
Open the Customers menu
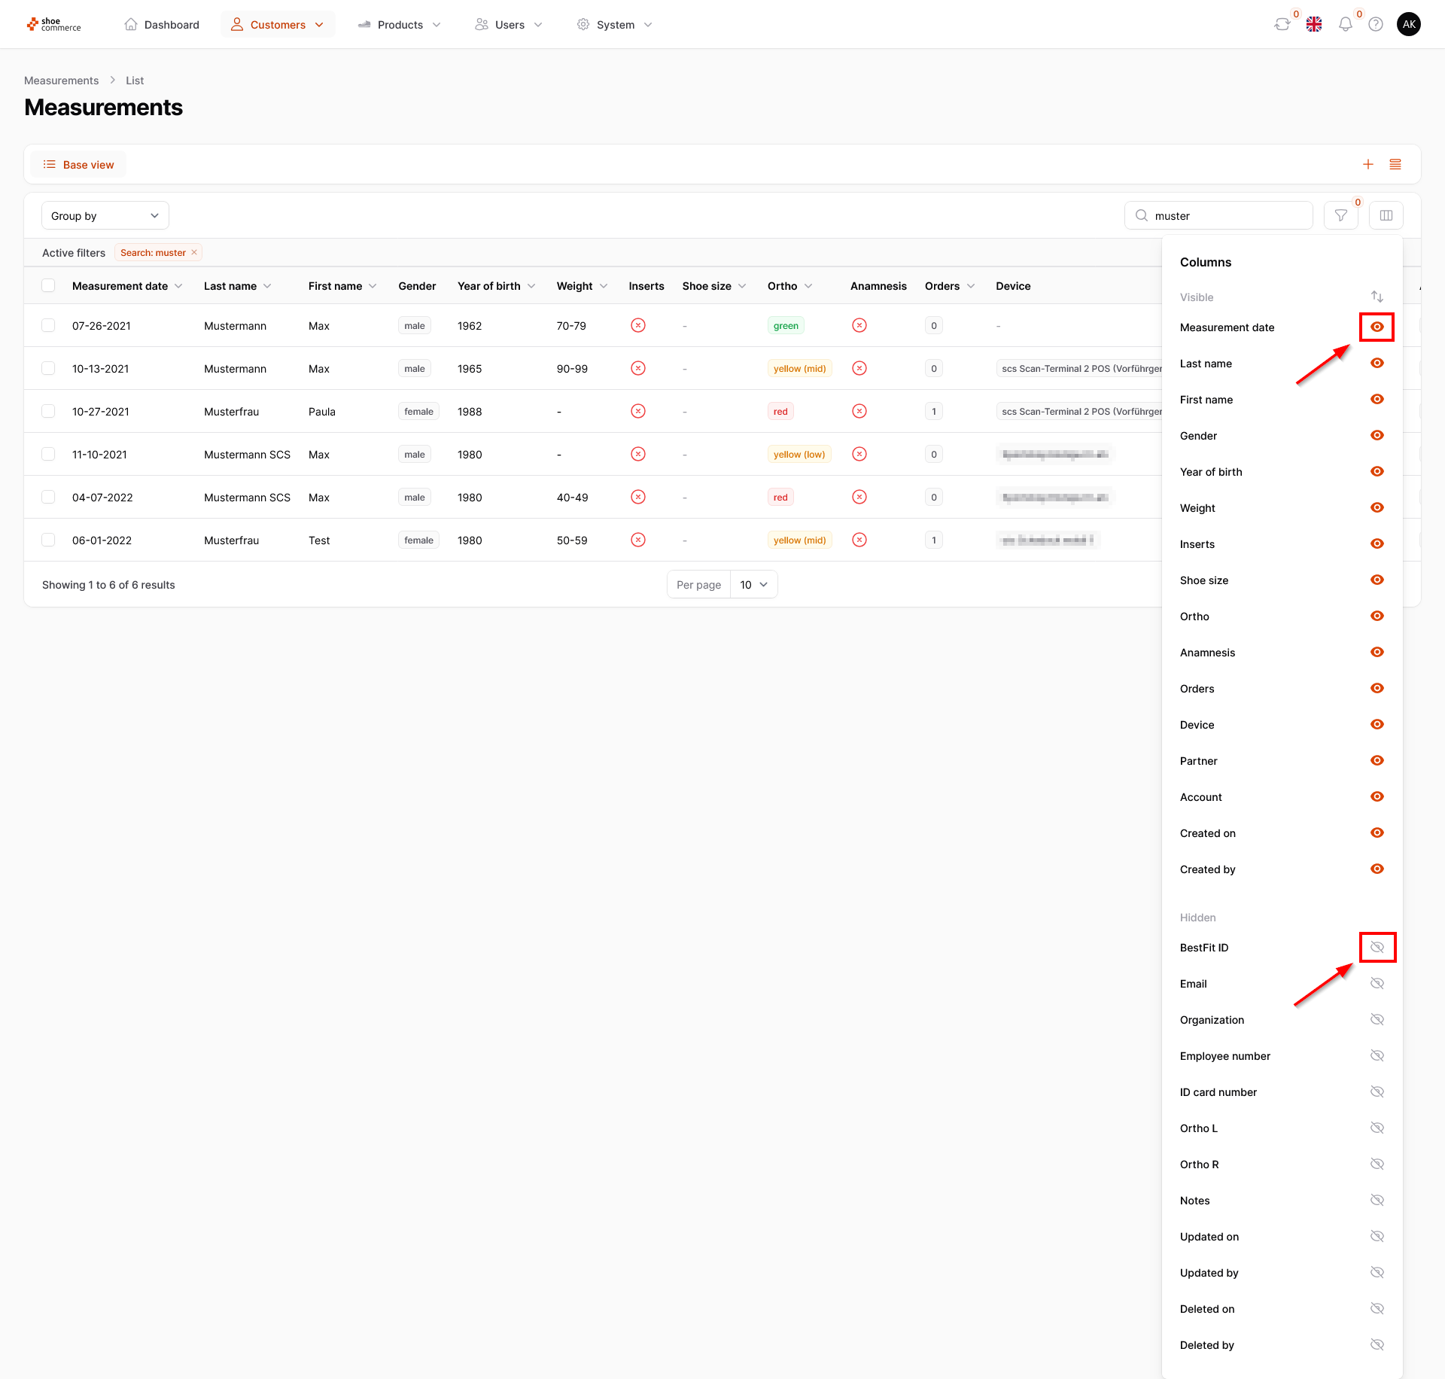click(x=278, y=25)
